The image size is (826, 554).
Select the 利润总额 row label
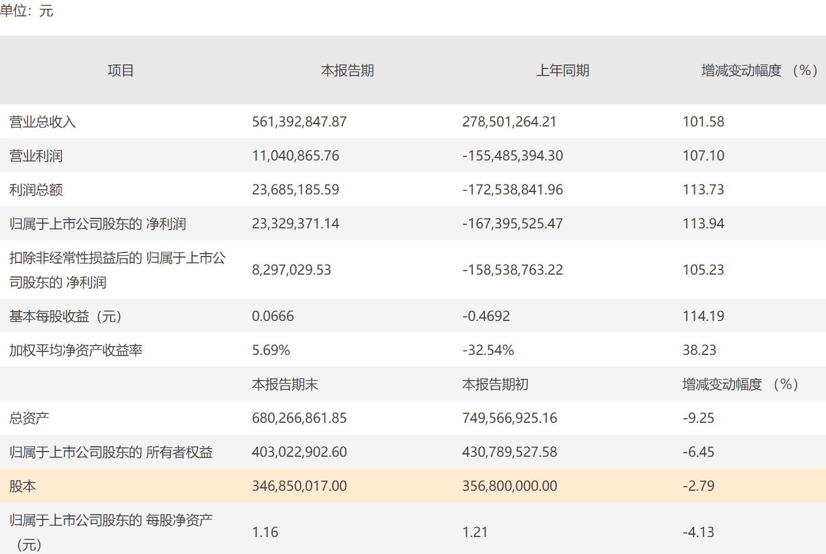[36, 190]
